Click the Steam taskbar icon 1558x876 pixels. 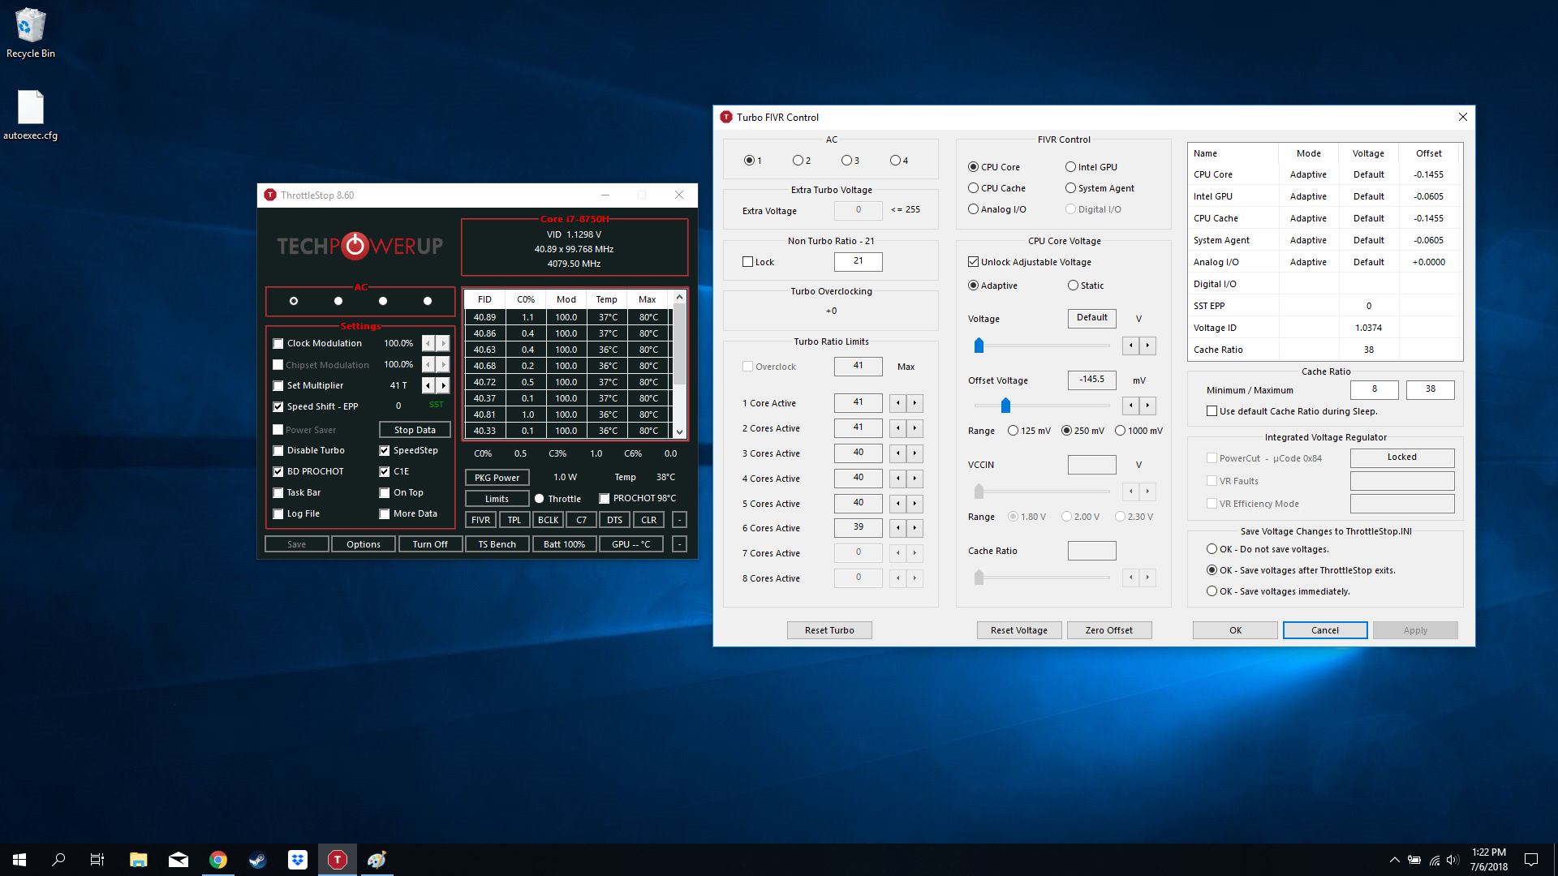(258, 860)
